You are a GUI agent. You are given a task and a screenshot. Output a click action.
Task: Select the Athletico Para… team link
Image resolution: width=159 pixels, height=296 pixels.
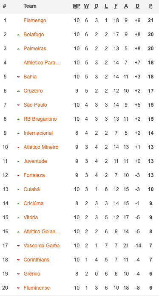click(x=42, y=63)
